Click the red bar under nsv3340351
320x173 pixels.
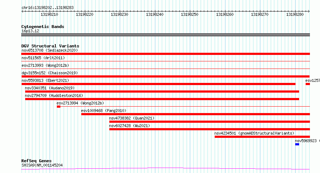[162, 92]
